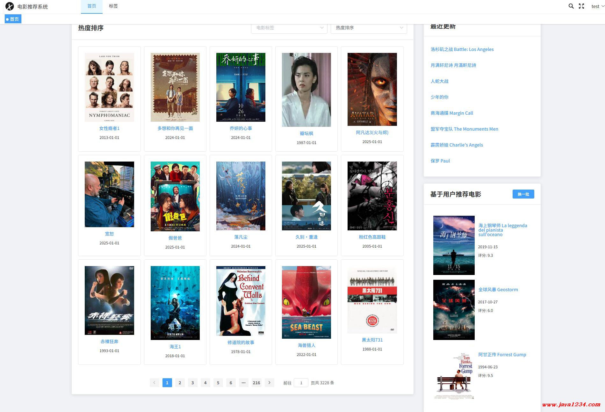
Task: Expand the 热度排序 sort dropdown
Action: click(x=369, y=28)
